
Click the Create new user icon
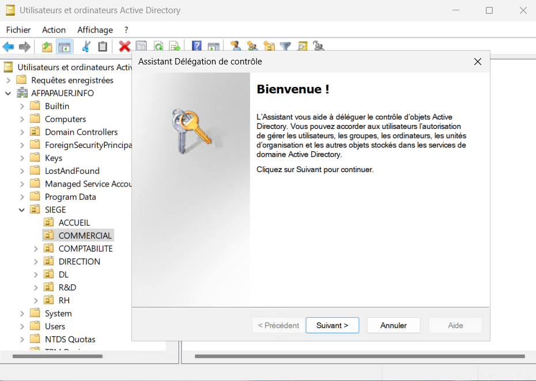[x=235, y=47]
